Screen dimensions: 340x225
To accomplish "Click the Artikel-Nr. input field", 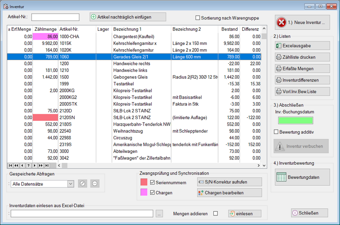I will click(56, 17).
